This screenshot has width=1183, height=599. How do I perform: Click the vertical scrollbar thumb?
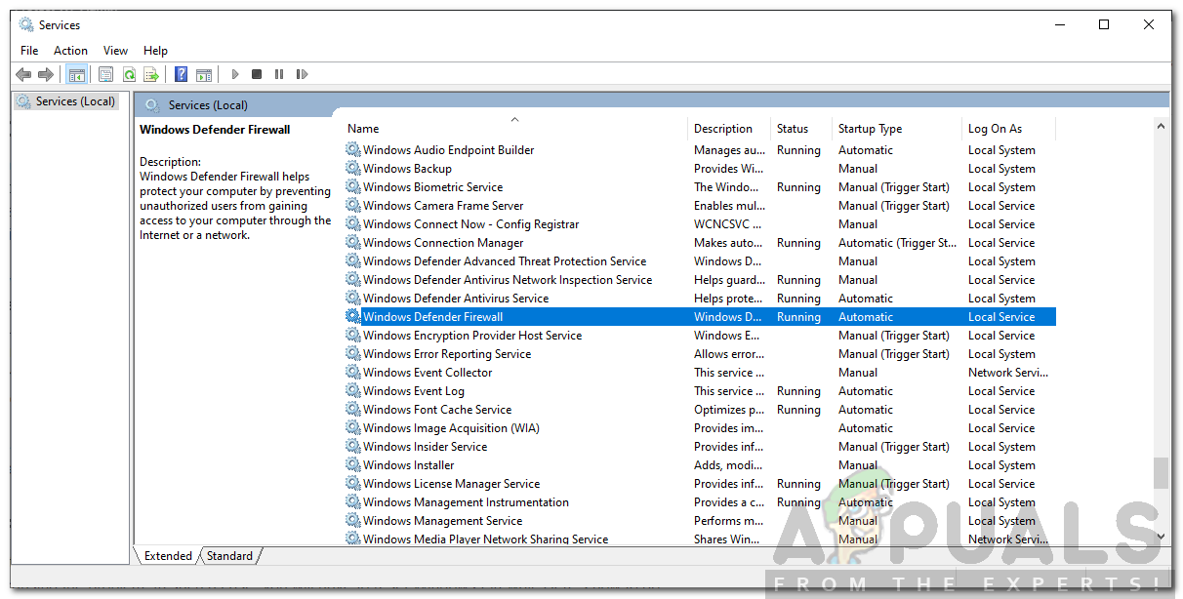click(1161, 474)
